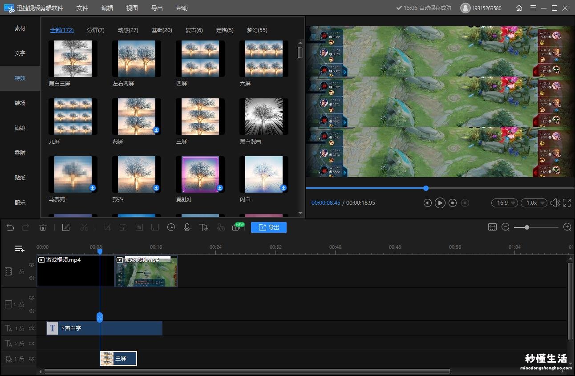Delete the selected clip with the trash icon
The width and height of the screenshot is (575, 376).
coord(43,227)
